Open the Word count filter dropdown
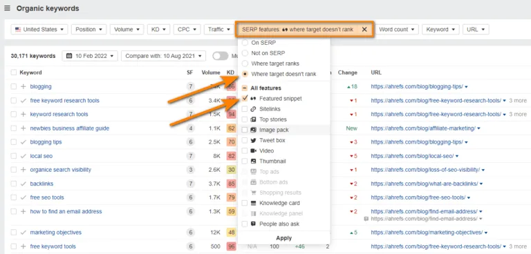 coord(397,30)
